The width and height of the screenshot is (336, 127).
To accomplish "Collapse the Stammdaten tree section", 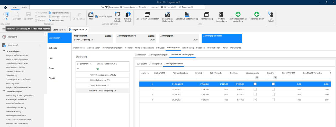I will [x=4, y=51].
